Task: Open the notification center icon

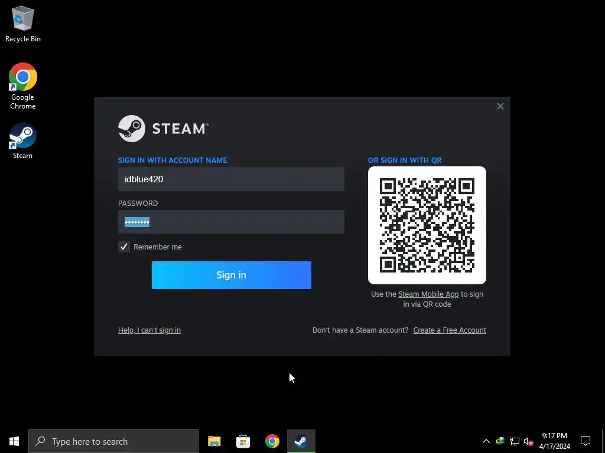Action: pos(586,441)
